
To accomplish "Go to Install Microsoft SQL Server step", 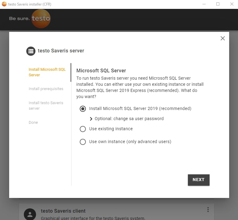I will pyautogui.click(x=47, y=72).
